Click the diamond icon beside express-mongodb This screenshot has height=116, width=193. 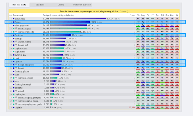16,32
